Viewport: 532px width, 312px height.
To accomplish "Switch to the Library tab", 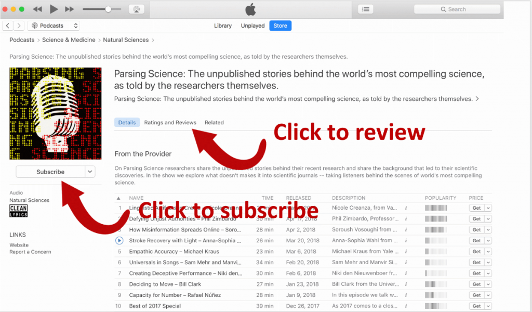I will [222, 25].
